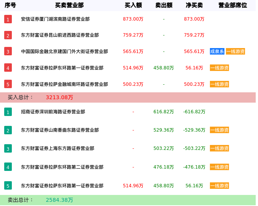
Task: Click 一线游资 tag for 山南香曲东路 row
Action: 219,130
